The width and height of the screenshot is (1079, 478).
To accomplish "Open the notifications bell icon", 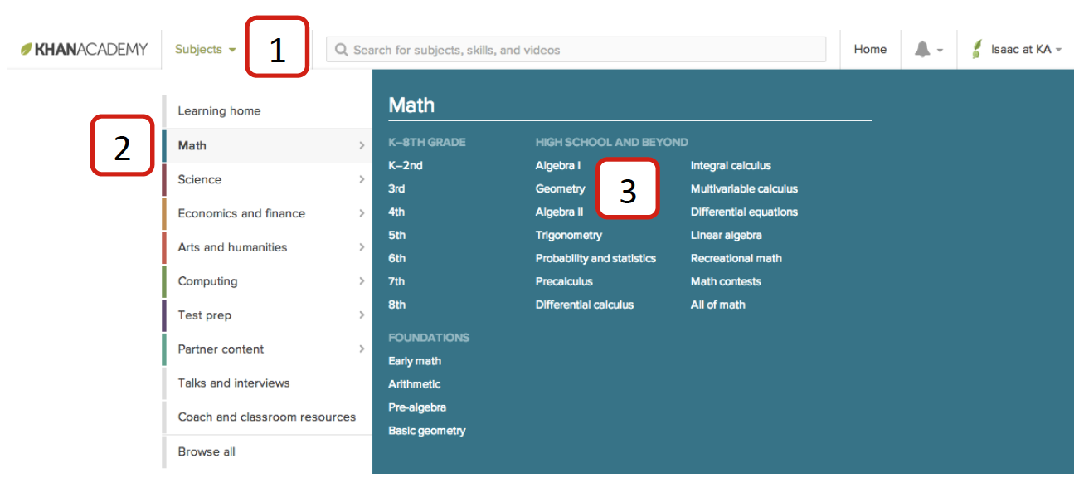I will [x=922, y=50].
